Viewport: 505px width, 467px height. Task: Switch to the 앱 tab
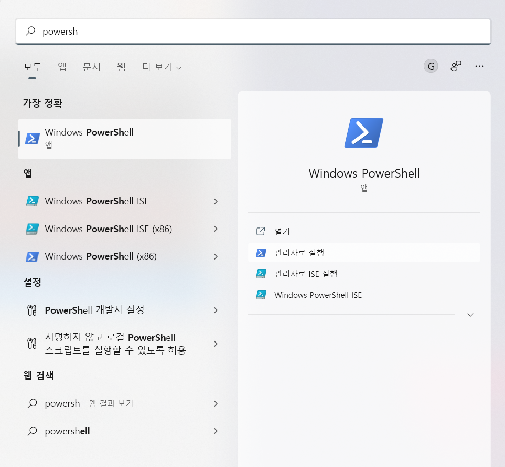(62, 67)
